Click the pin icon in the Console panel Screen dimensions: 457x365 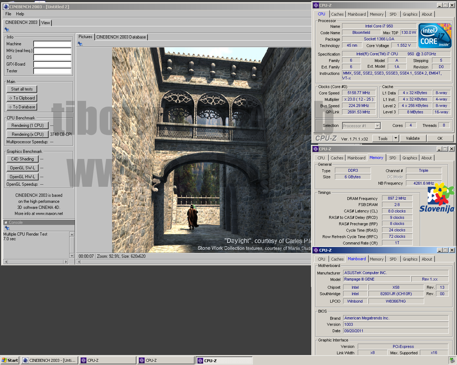click(7, 228)
